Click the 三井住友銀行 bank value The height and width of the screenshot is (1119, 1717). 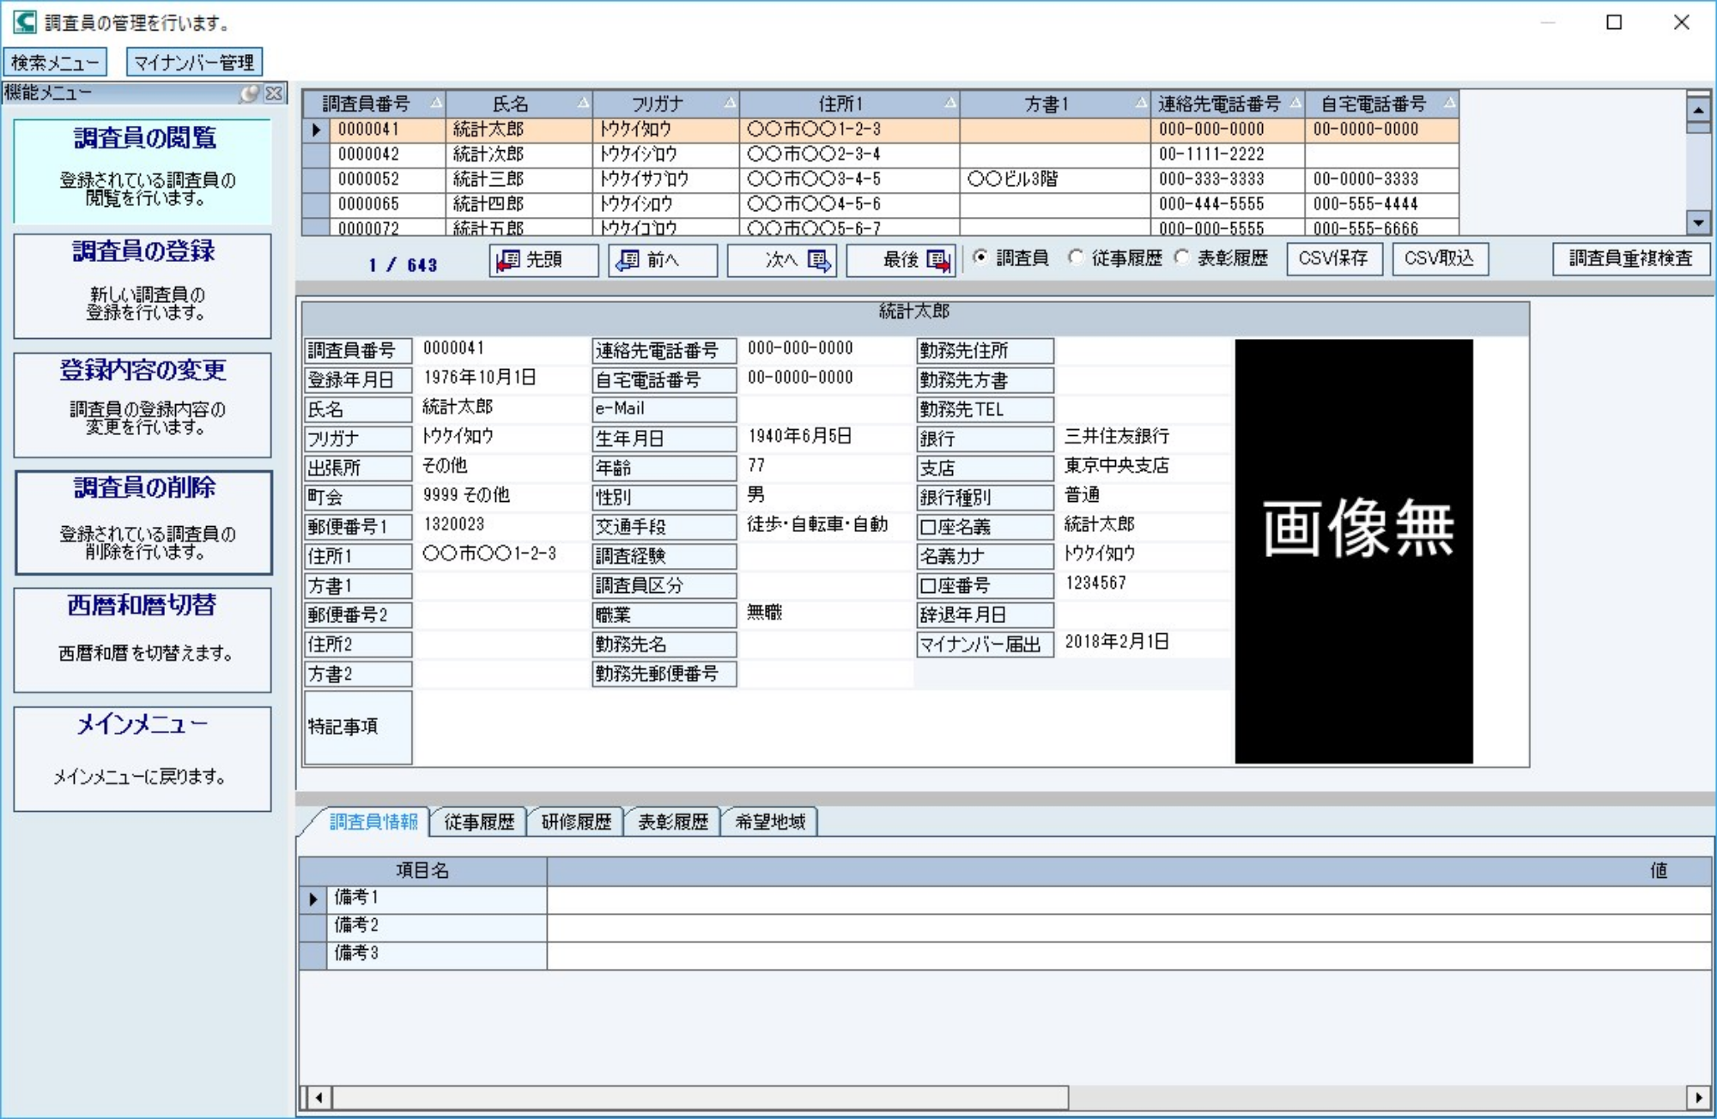pos(1116,437)
